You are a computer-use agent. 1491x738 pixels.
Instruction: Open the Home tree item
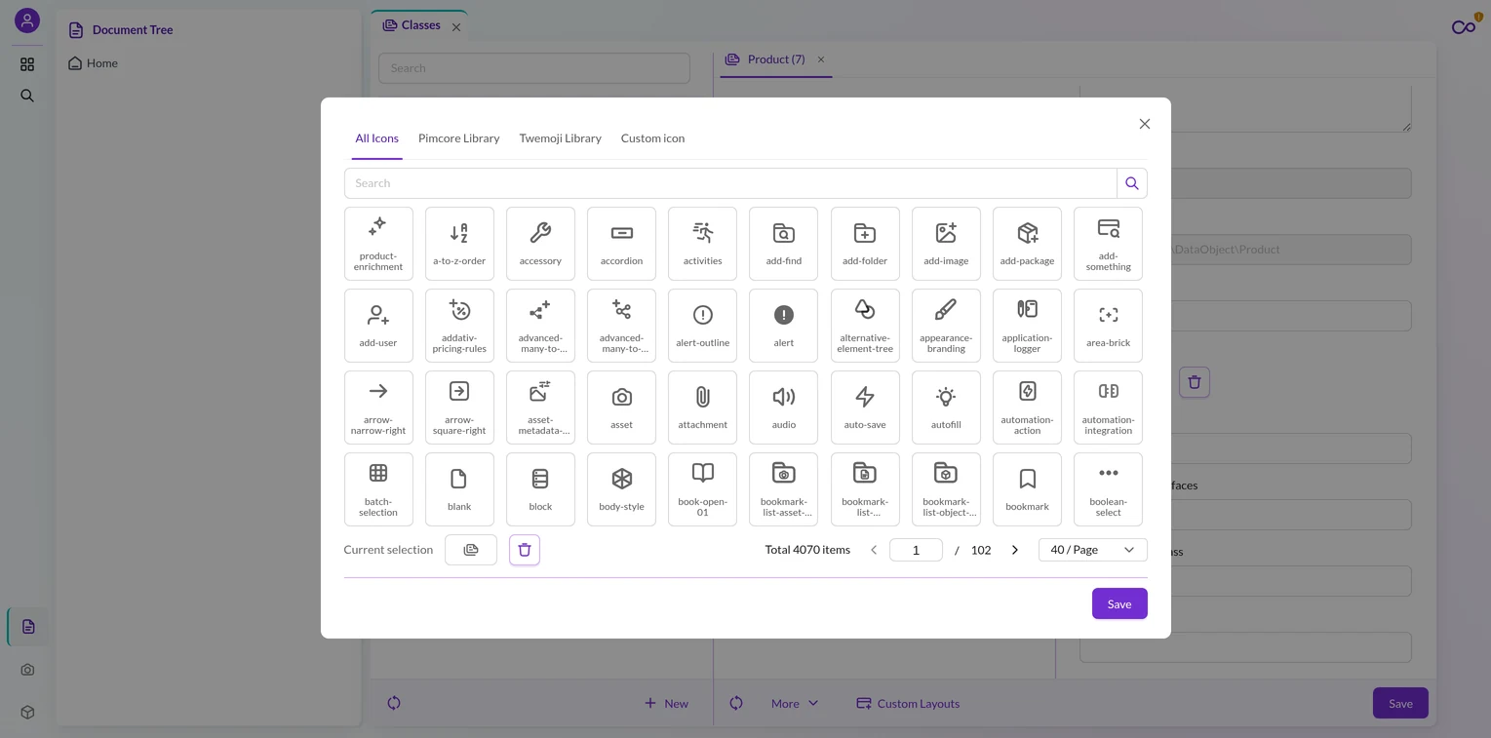[x=94, y=63]
